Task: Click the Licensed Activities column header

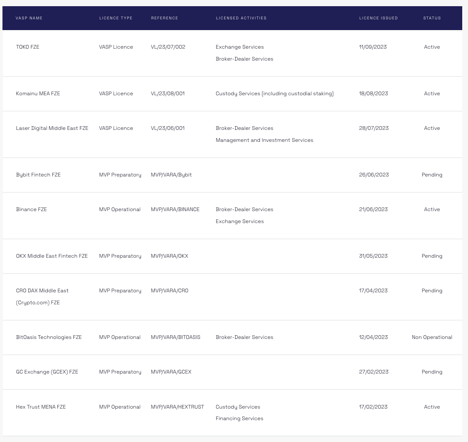Action: pos(241,18)
